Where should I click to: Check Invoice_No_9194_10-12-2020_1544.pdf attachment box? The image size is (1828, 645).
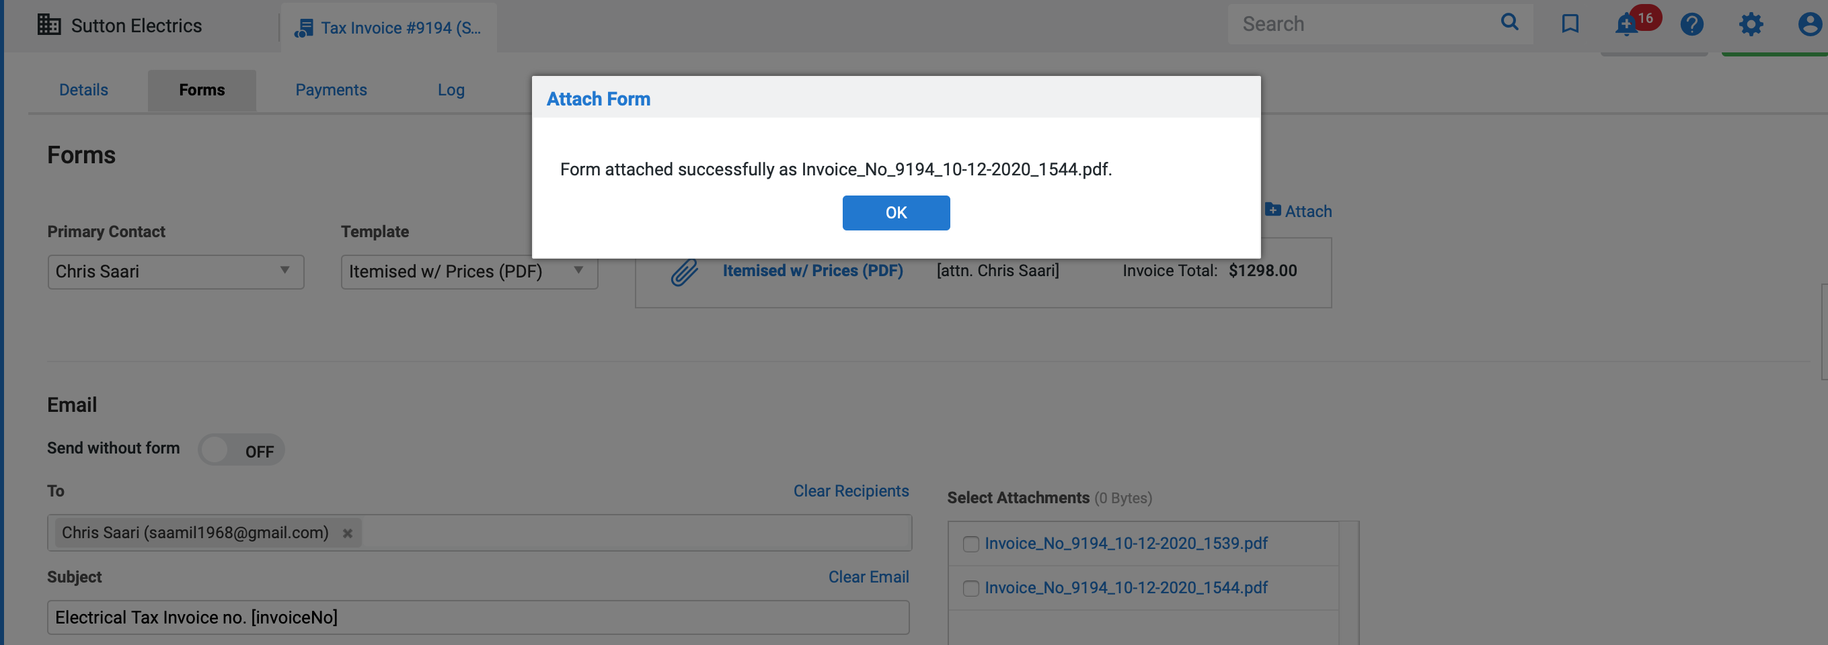(970, 589)
